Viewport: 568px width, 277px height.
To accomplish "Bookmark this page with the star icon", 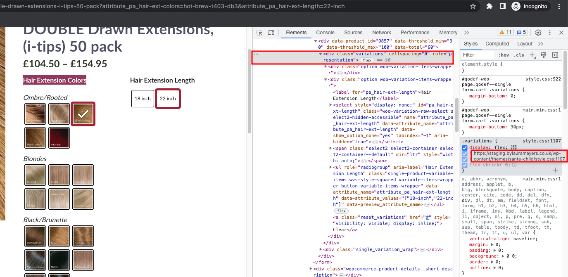I will pos(473,6).
